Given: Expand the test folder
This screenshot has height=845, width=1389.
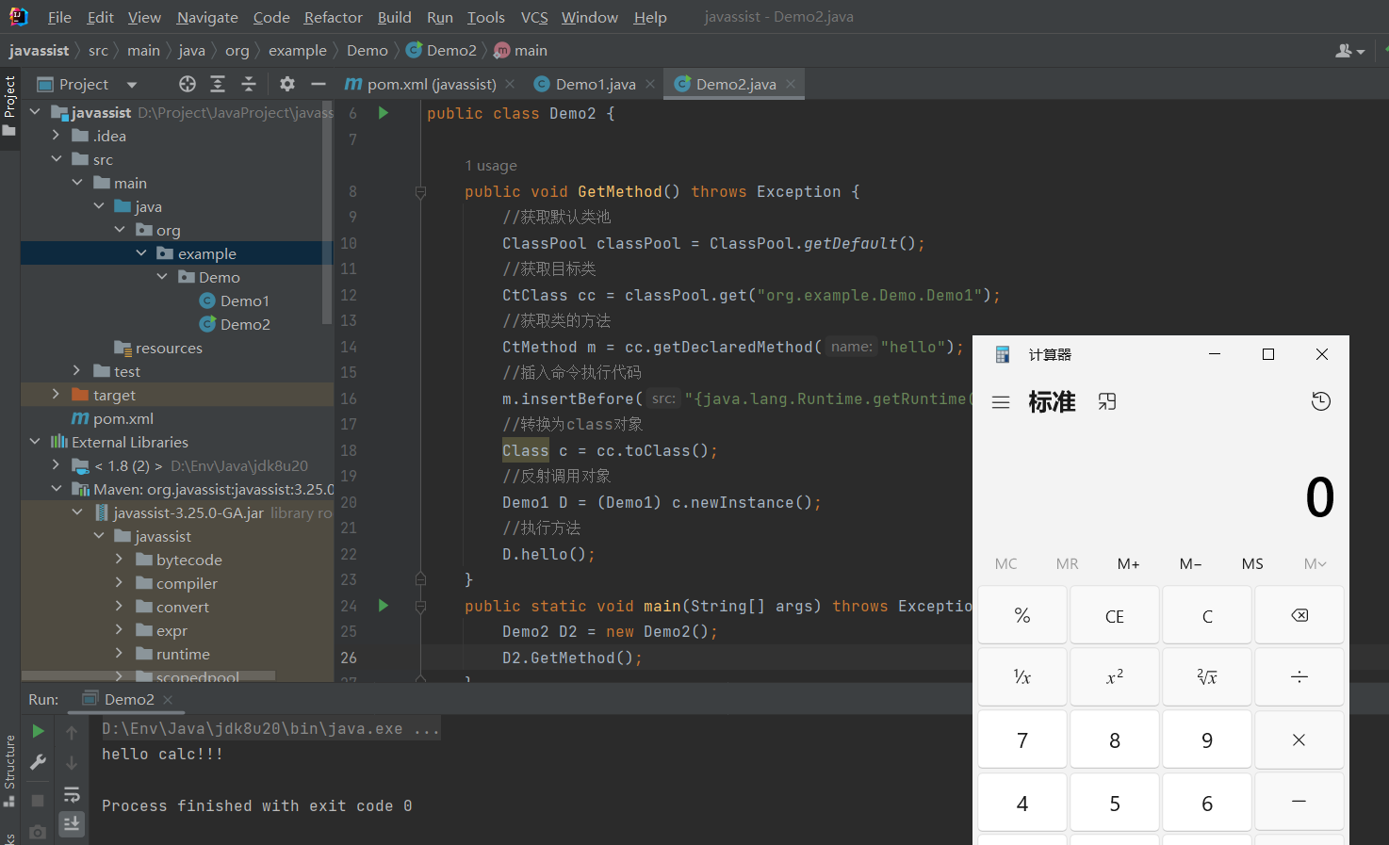Looking at the screenshot, I should pos(77,371).
